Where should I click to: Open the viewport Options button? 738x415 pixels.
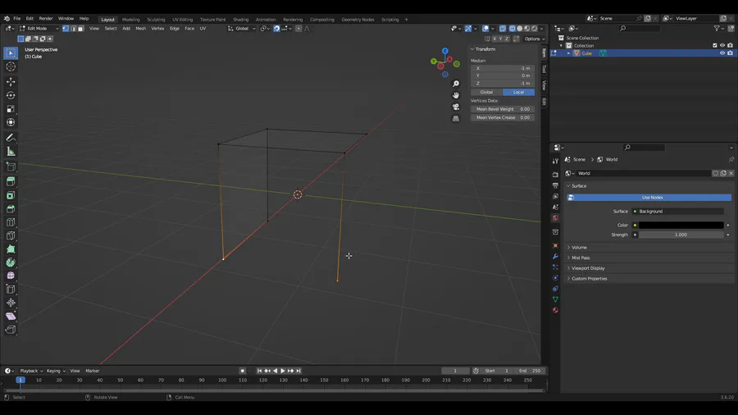pos(533,39)
